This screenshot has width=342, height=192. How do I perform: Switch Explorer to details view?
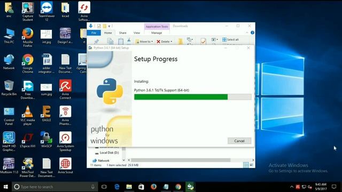[x=246, y=165]
